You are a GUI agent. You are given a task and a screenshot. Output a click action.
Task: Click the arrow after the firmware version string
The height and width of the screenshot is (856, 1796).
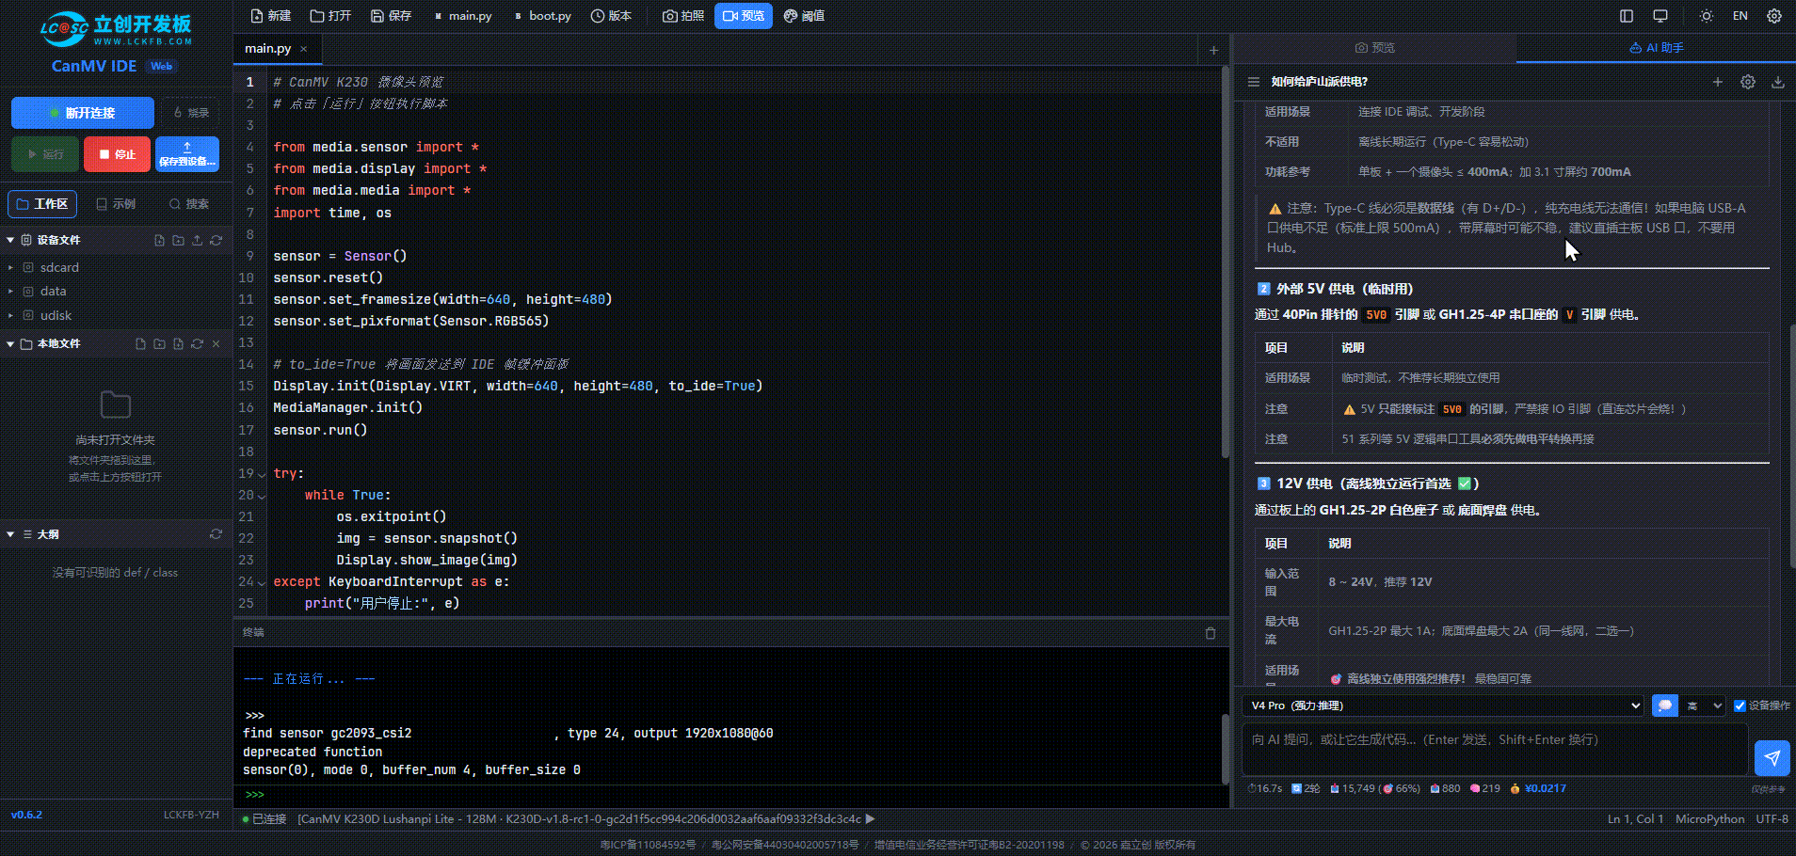click(871, 819)
